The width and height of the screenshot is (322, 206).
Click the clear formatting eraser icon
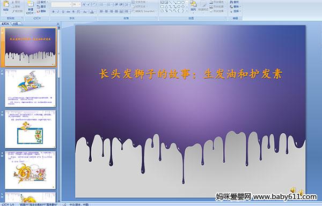pos(94,4)
